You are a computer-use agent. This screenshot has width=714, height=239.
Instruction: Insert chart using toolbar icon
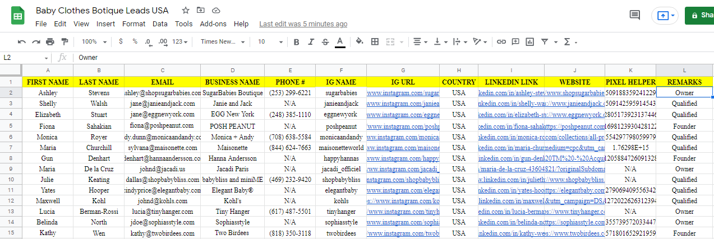(x=530, y=41)
